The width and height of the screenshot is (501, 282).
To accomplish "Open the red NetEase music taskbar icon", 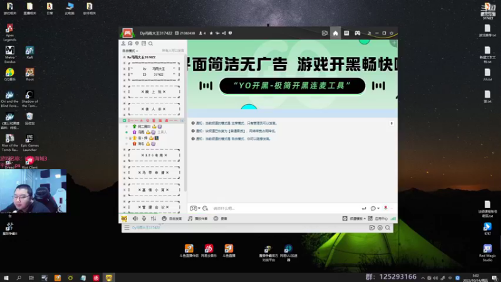I will click(96, 278).
